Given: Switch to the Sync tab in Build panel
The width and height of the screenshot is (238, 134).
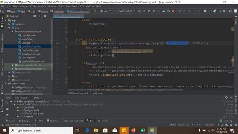Looking at the screenshot, I should [36, 98].
